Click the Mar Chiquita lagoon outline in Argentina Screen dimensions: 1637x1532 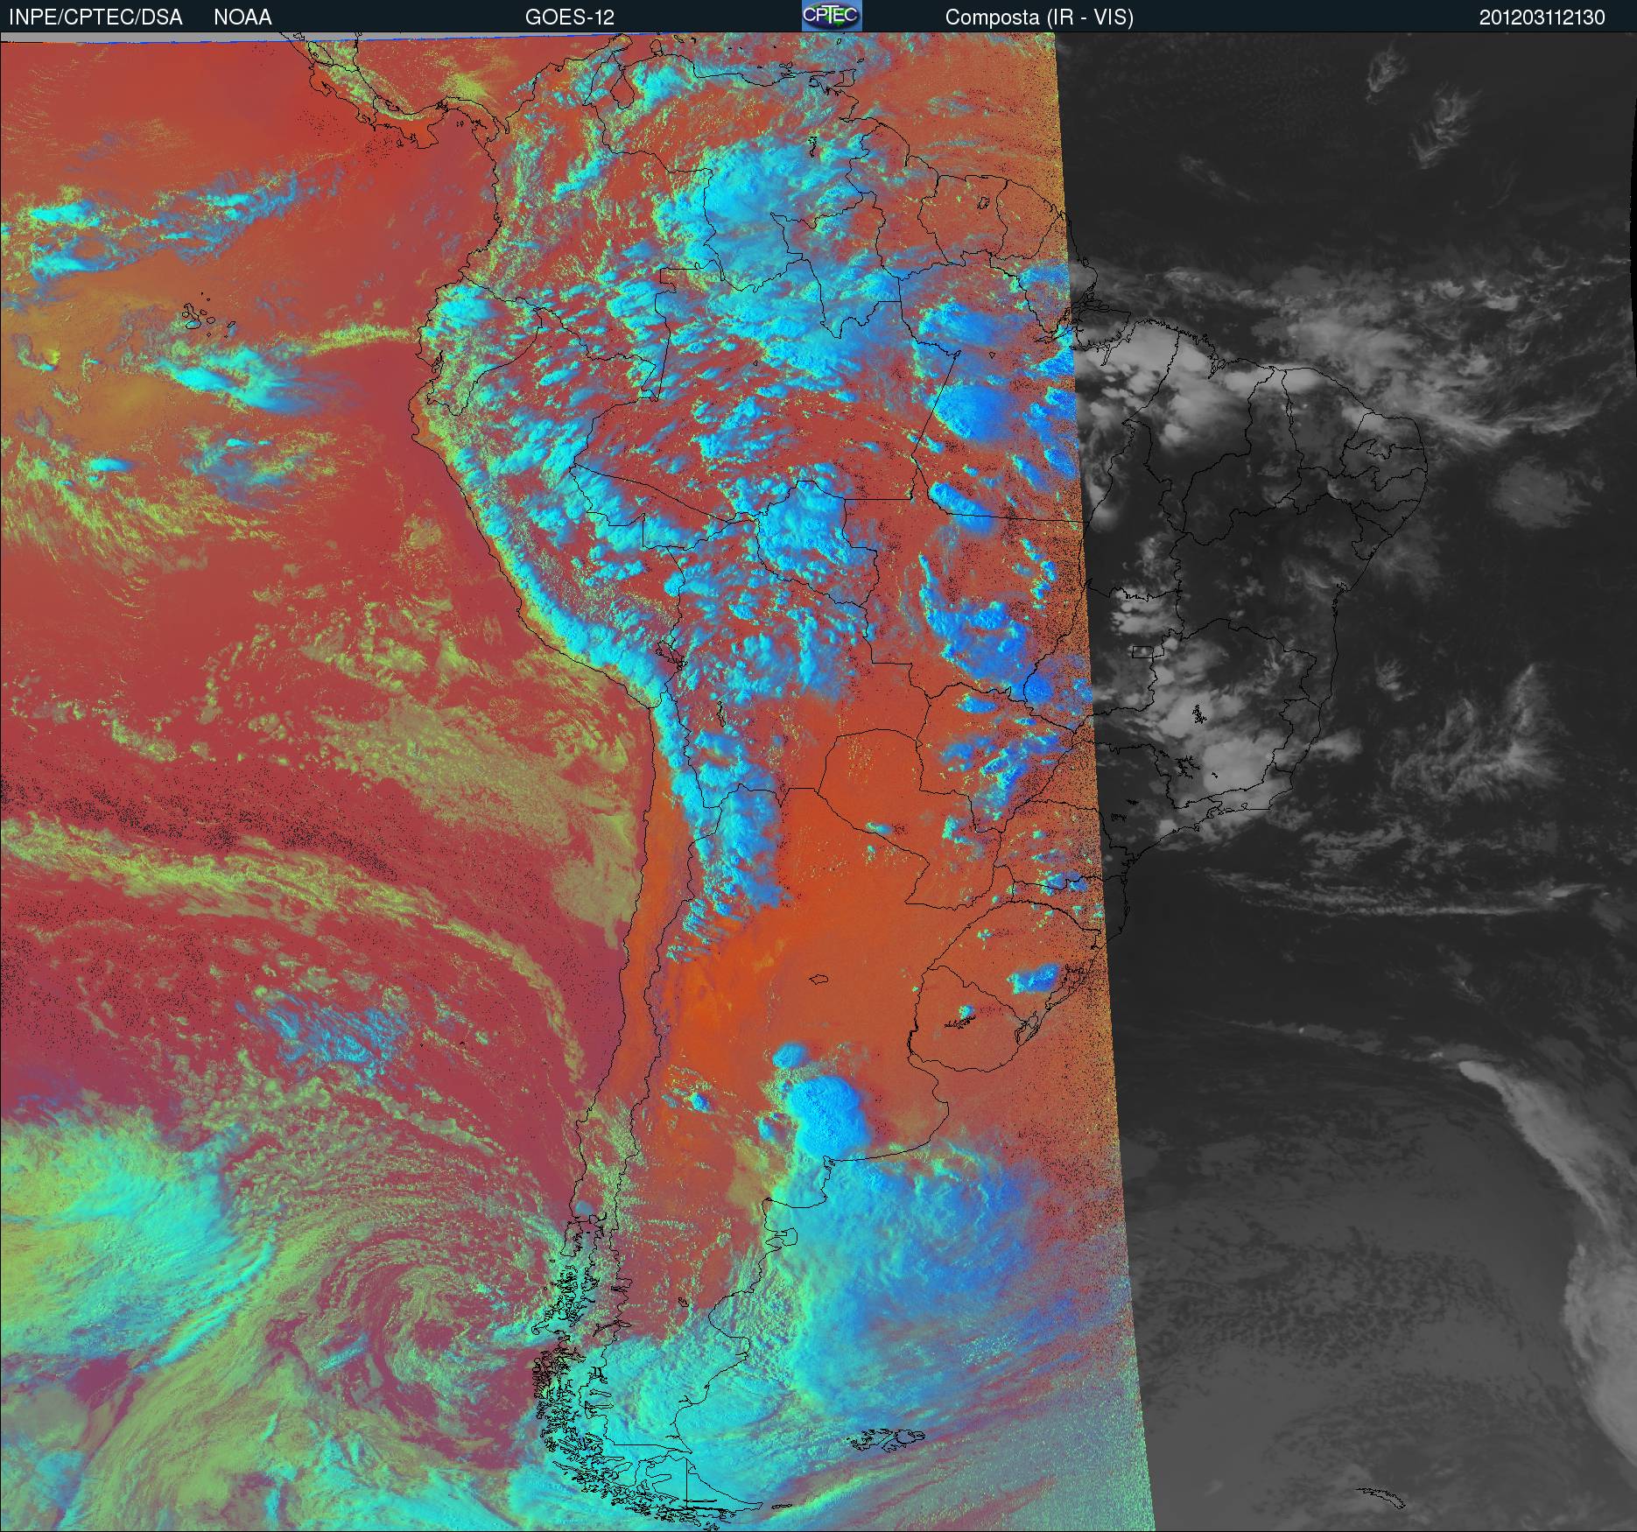tap(819, 980)
